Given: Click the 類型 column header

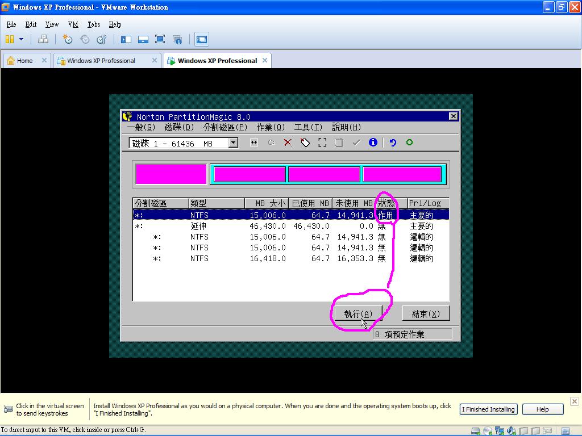Looking at the screenshot, I should pos(217,203).
